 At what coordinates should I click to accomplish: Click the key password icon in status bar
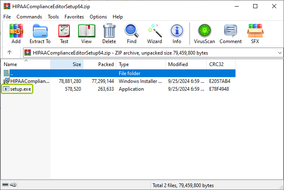(x=13, y=185)
